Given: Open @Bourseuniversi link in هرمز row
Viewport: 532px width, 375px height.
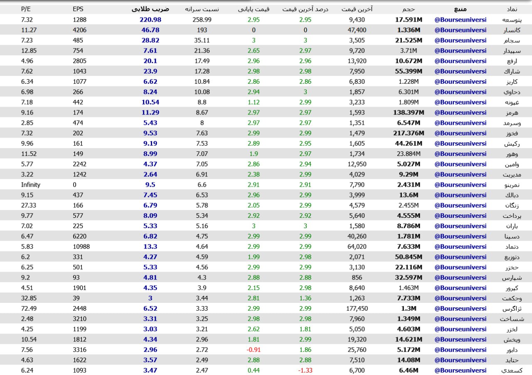Looking at the screenshot, I should (460, 112).
